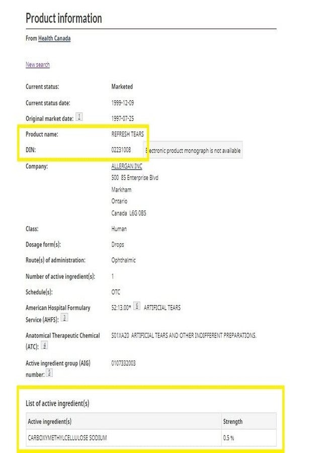This screenshot has height=453, width=332.
Task: Select the dosage form value Drops
Action: tap(118, 245)
